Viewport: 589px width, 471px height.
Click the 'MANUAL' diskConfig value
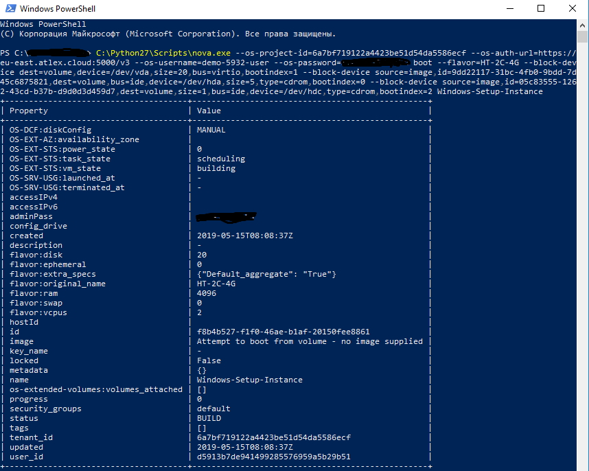pos(211,130)
